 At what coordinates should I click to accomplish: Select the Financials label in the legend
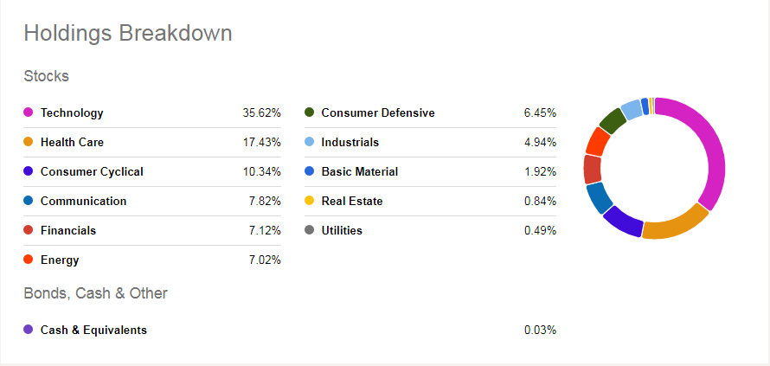(68, 230)
